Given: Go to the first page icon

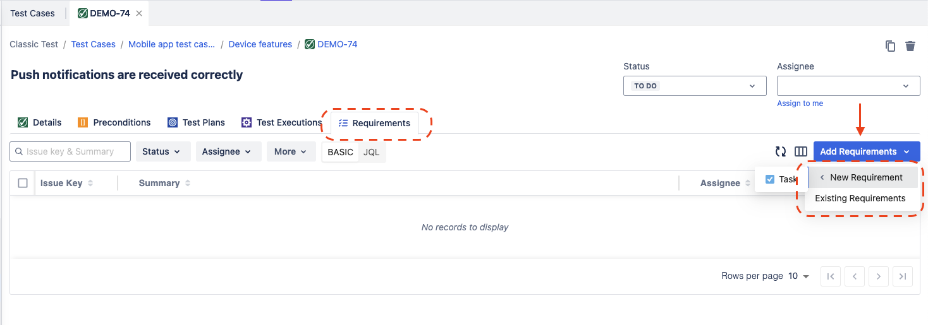Looking at the screenshot, I should coord(831,276).
